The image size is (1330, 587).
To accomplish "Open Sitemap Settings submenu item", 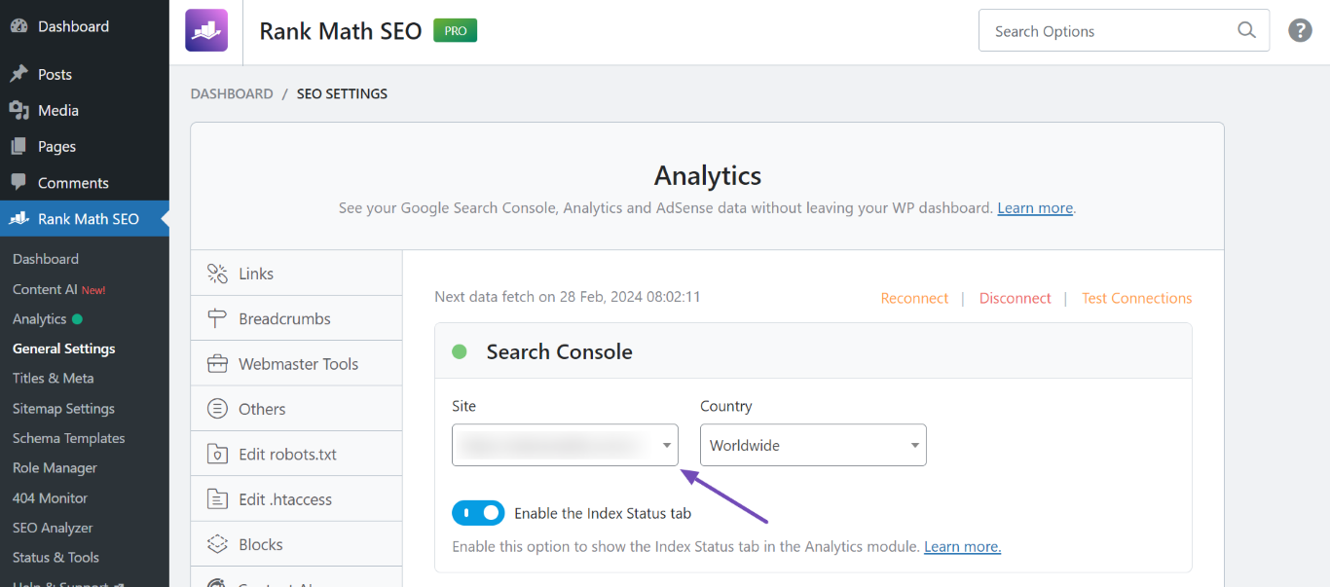I will click(63, 409).
